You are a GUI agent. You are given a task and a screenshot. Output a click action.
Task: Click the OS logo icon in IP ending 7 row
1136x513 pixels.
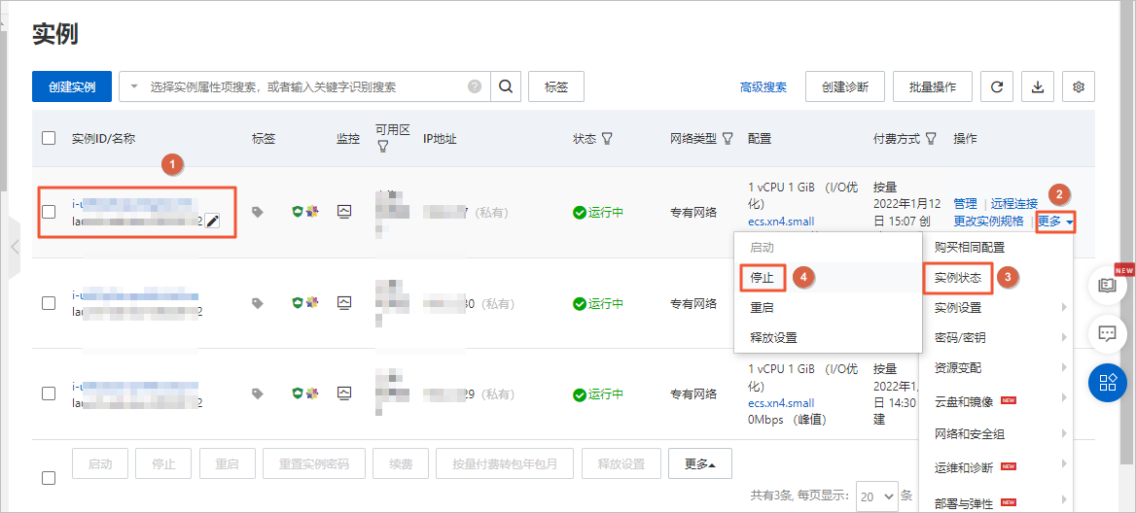[311, 211]
